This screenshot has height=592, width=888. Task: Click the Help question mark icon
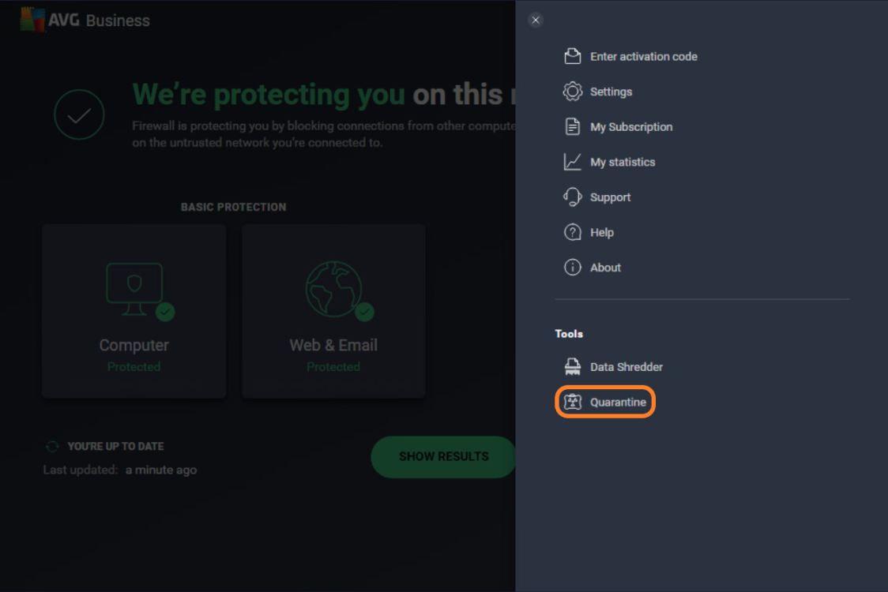[x=572, y=231]
